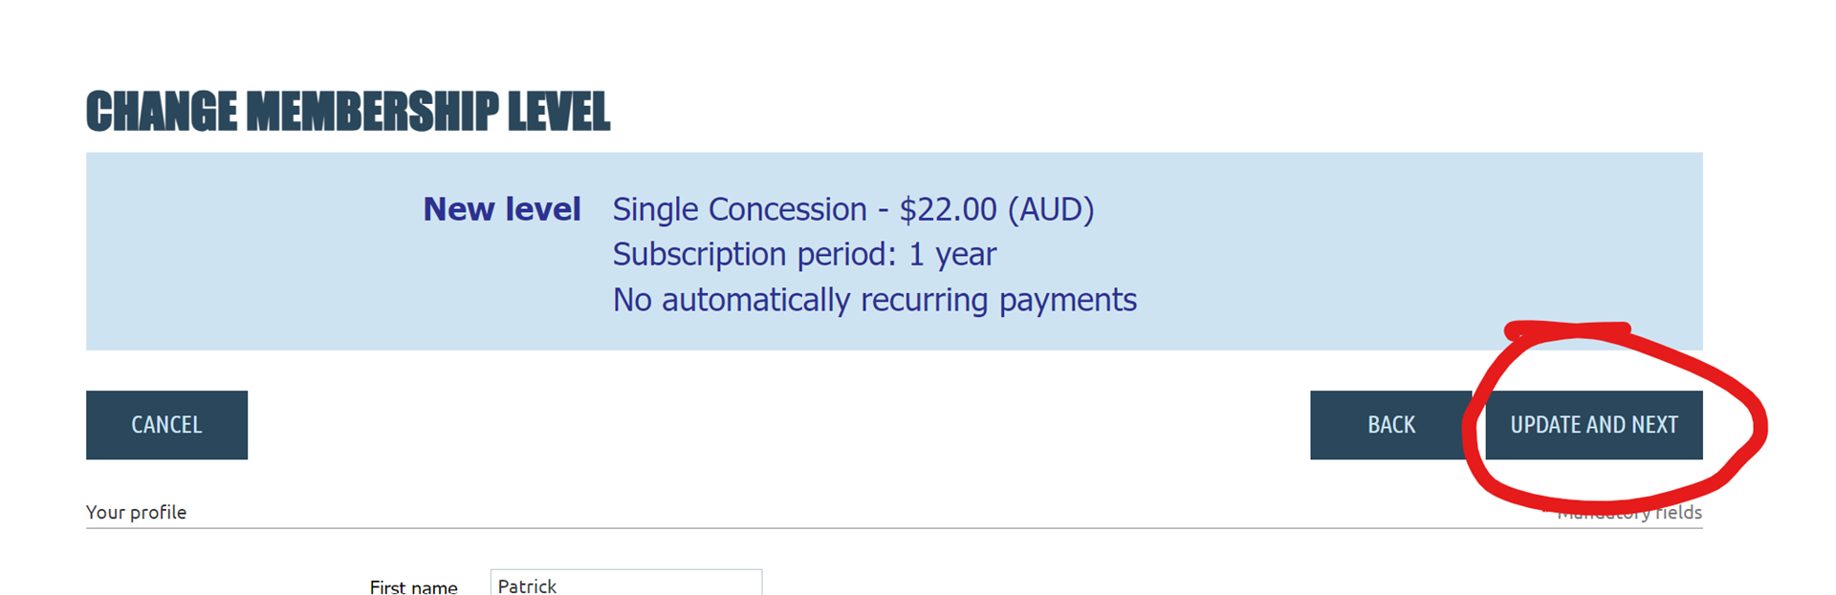Select the Change Membership Level heading
Screen dimensions: 1836x595
[x=348, y=112]
